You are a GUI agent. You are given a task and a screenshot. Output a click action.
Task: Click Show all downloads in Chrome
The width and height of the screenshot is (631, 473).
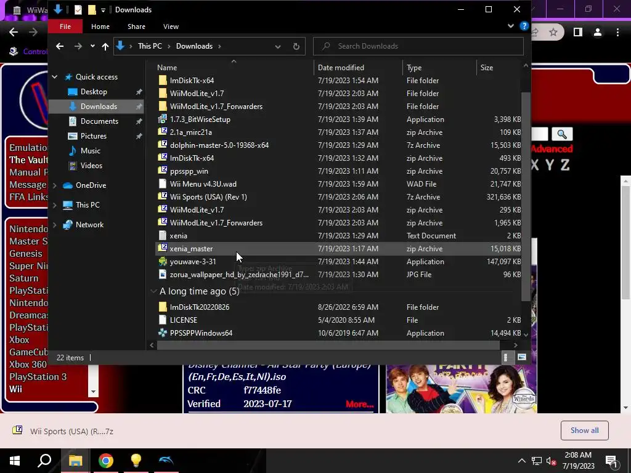[x=584, y=431]
